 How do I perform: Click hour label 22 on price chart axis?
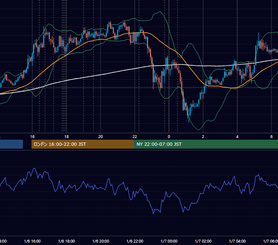pyautogui.click(x=135, y=137)
